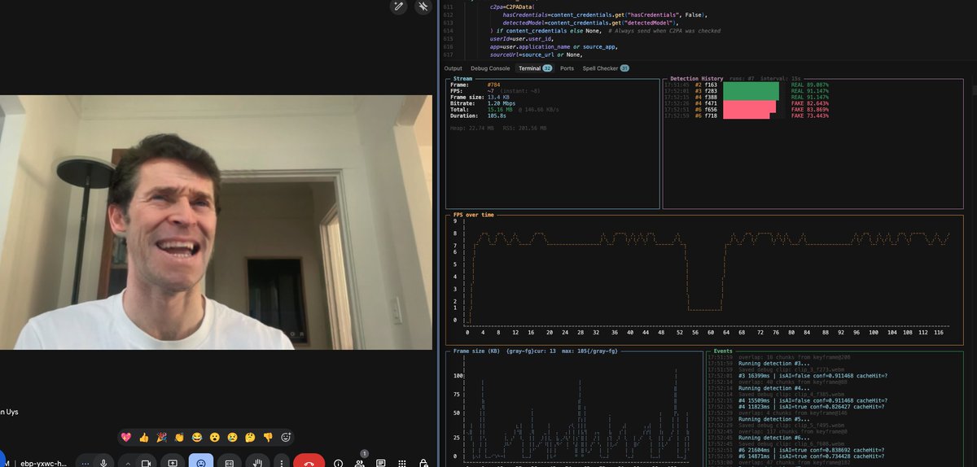Open meeting details info icon

337,463
